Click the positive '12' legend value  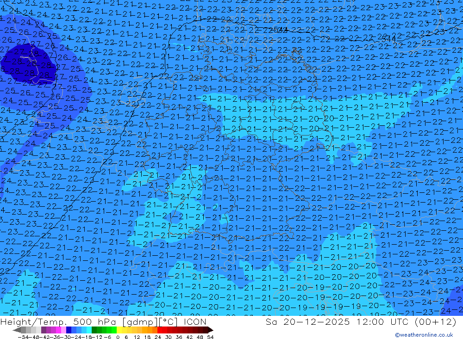[x=137, y=337]
